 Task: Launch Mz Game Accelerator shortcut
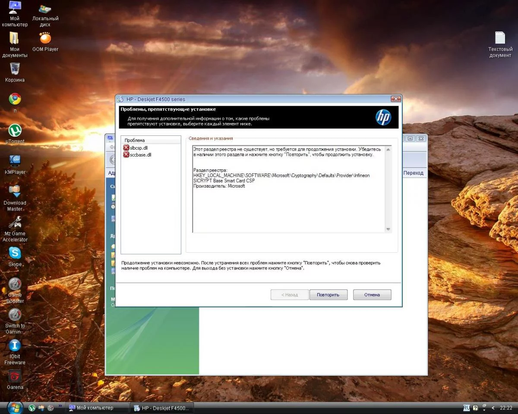15,229
